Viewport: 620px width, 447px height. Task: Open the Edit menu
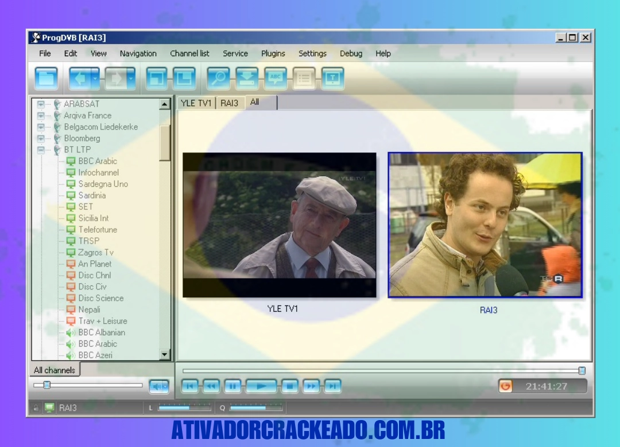coord(71,53)
